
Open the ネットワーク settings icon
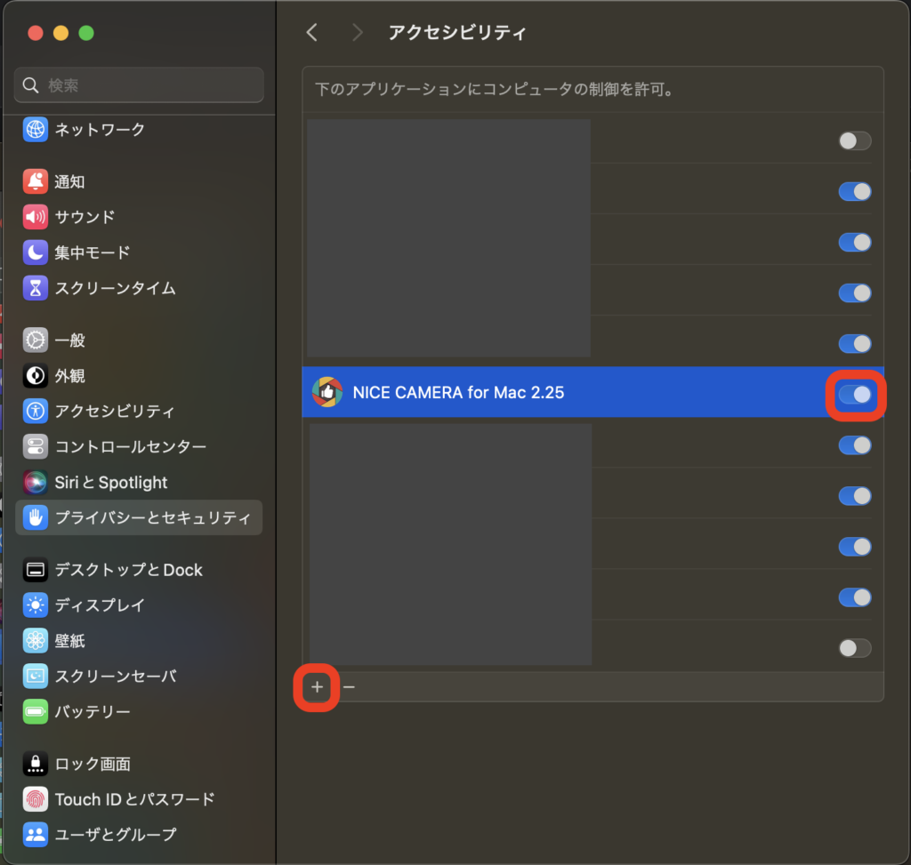click(x=36, y=130)
